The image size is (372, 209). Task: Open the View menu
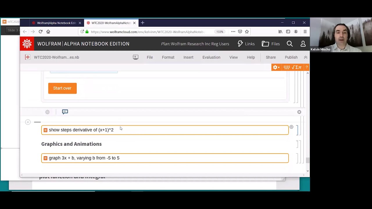click(233, 57)
